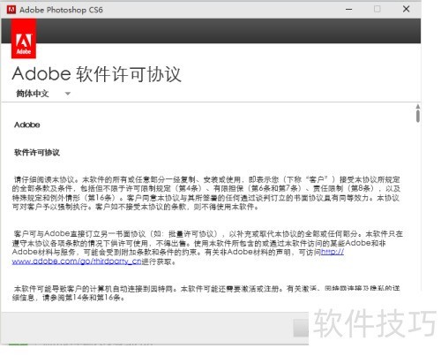Click the license text scrollbar thumb
441x356 pixels.
pyautogui.click(x=418, y=116)
